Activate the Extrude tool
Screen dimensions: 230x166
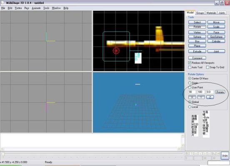point(197,51)
